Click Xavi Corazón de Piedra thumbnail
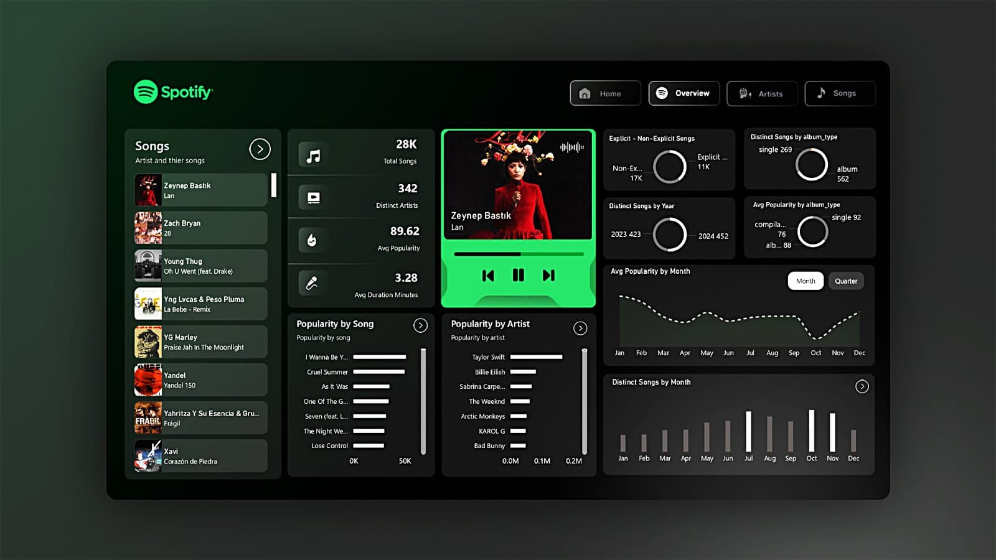 [x=148, y=455]
